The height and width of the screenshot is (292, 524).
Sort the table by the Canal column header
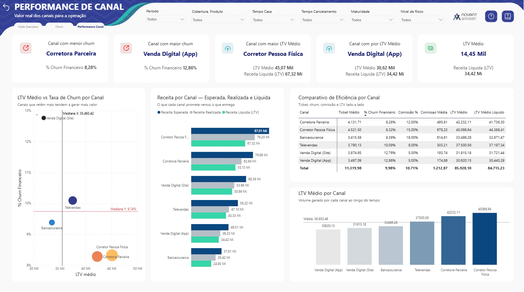(x=304, y=112)
